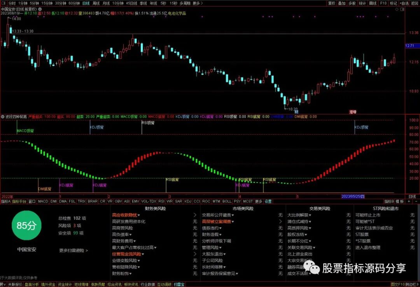
Task: Switch to the 盘面分析 bottom tab
Action: point(31,285)
